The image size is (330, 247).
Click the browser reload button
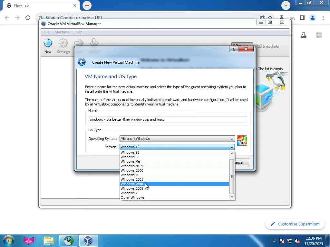pos(28,18)
